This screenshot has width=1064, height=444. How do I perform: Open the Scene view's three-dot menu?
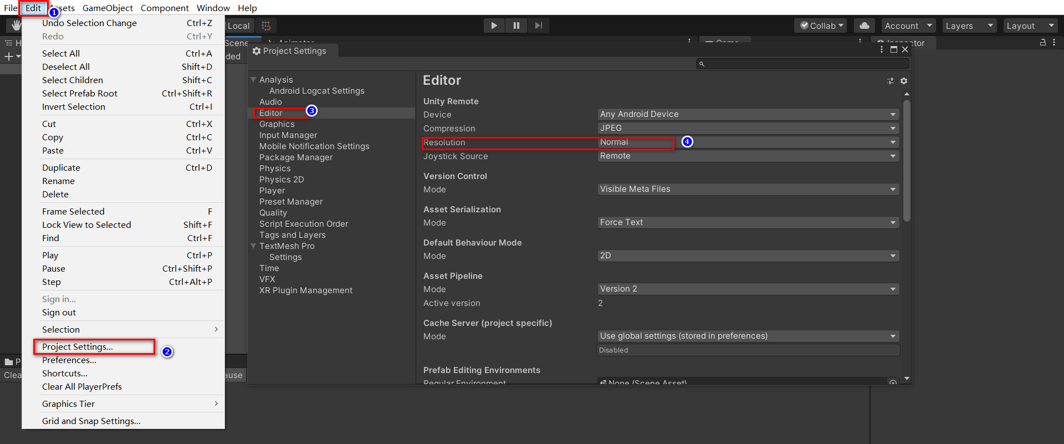point(689,42)
